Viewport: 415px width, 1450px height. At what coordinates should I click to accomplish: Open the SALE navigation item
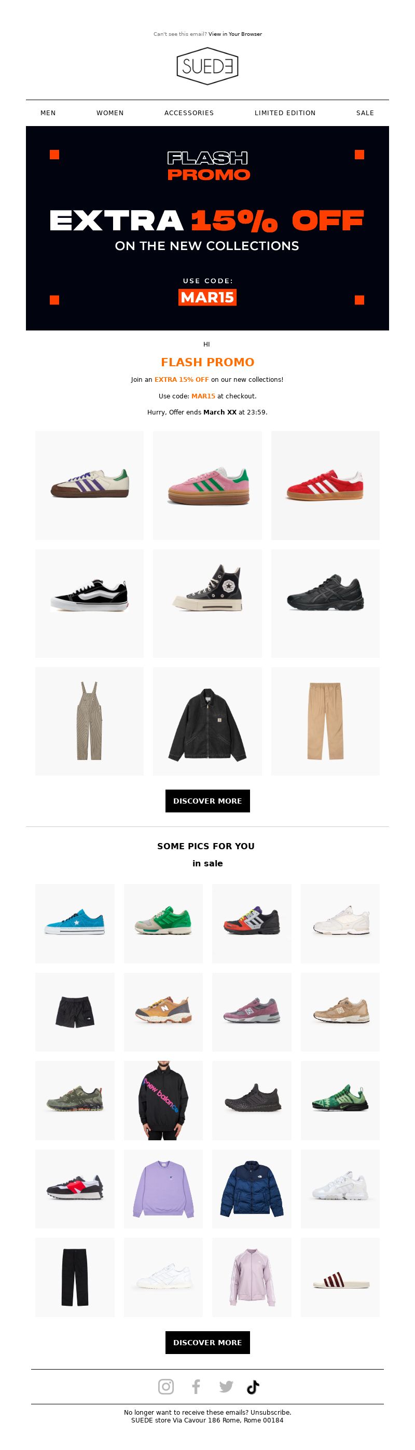click(x=365, y=113)
